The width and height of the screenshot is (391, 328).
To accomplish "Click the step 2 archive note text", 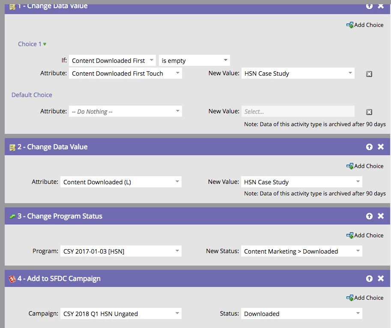I will [x=315, y=194].
